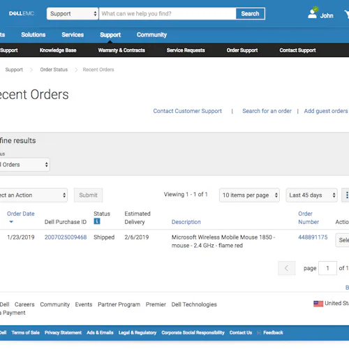This screenshot has height=349, width=349.
Task: Select the Knowledge Base tab
Action: 58,50
